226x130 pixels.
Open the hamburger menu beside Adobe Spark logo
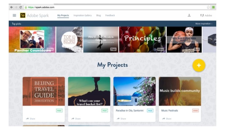(14, 15)
